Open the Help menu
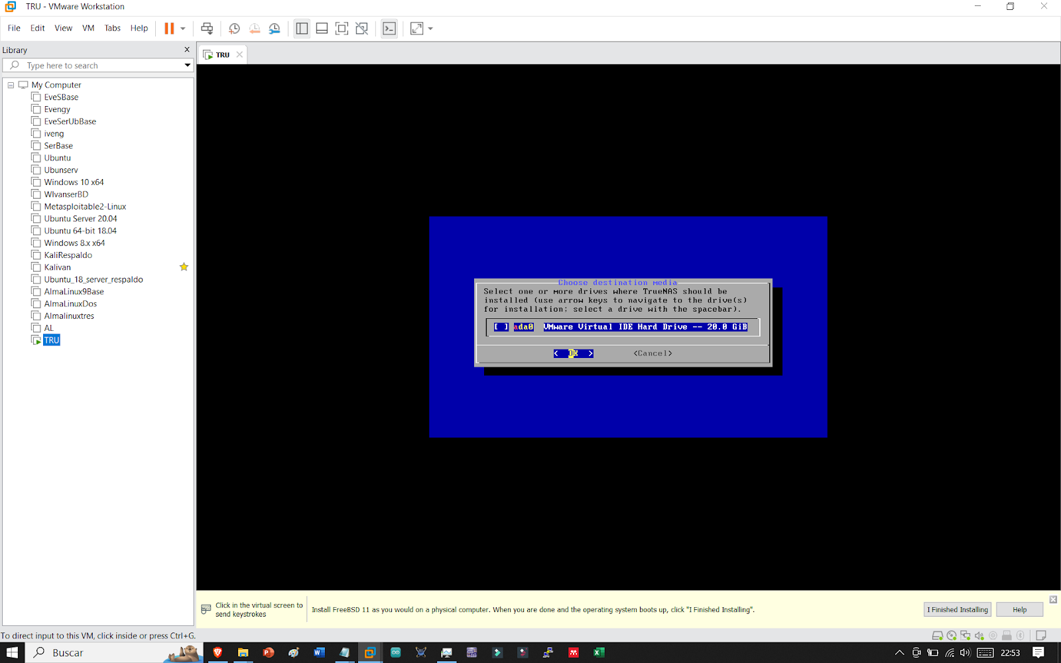This screenshot has height=663, width=1061. (139, 28)
